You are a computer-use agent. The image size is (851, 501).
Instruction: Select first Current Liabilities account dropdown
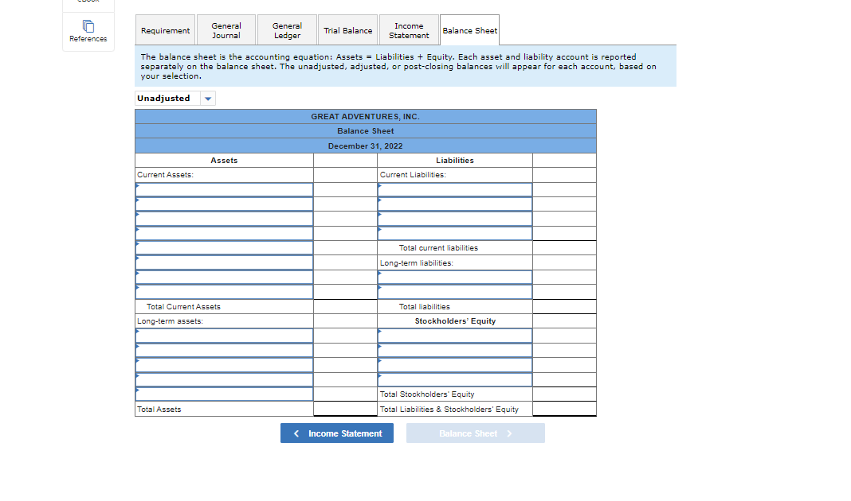(x=455, y=189)
